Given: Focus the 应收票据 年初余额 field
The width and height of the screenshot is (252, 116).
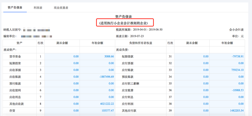Looking at the screenshot, I should click(97, 70).
